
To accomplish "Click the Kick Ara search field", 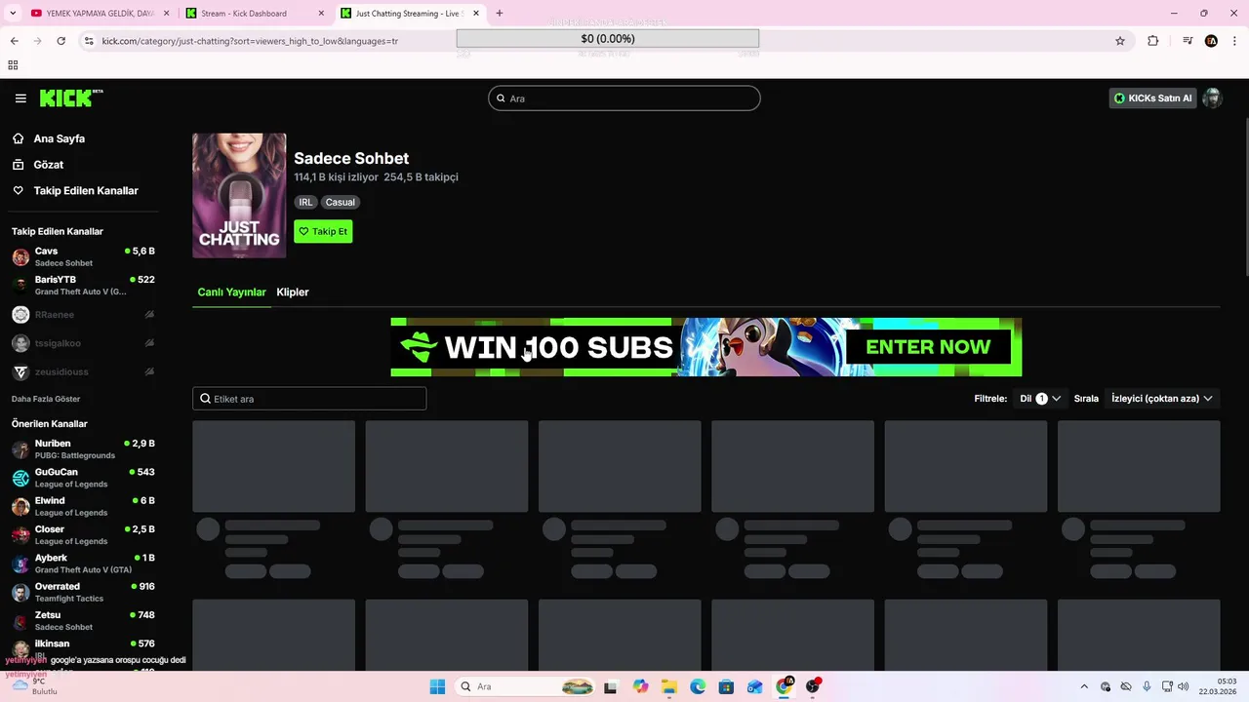I will point(624,98).
